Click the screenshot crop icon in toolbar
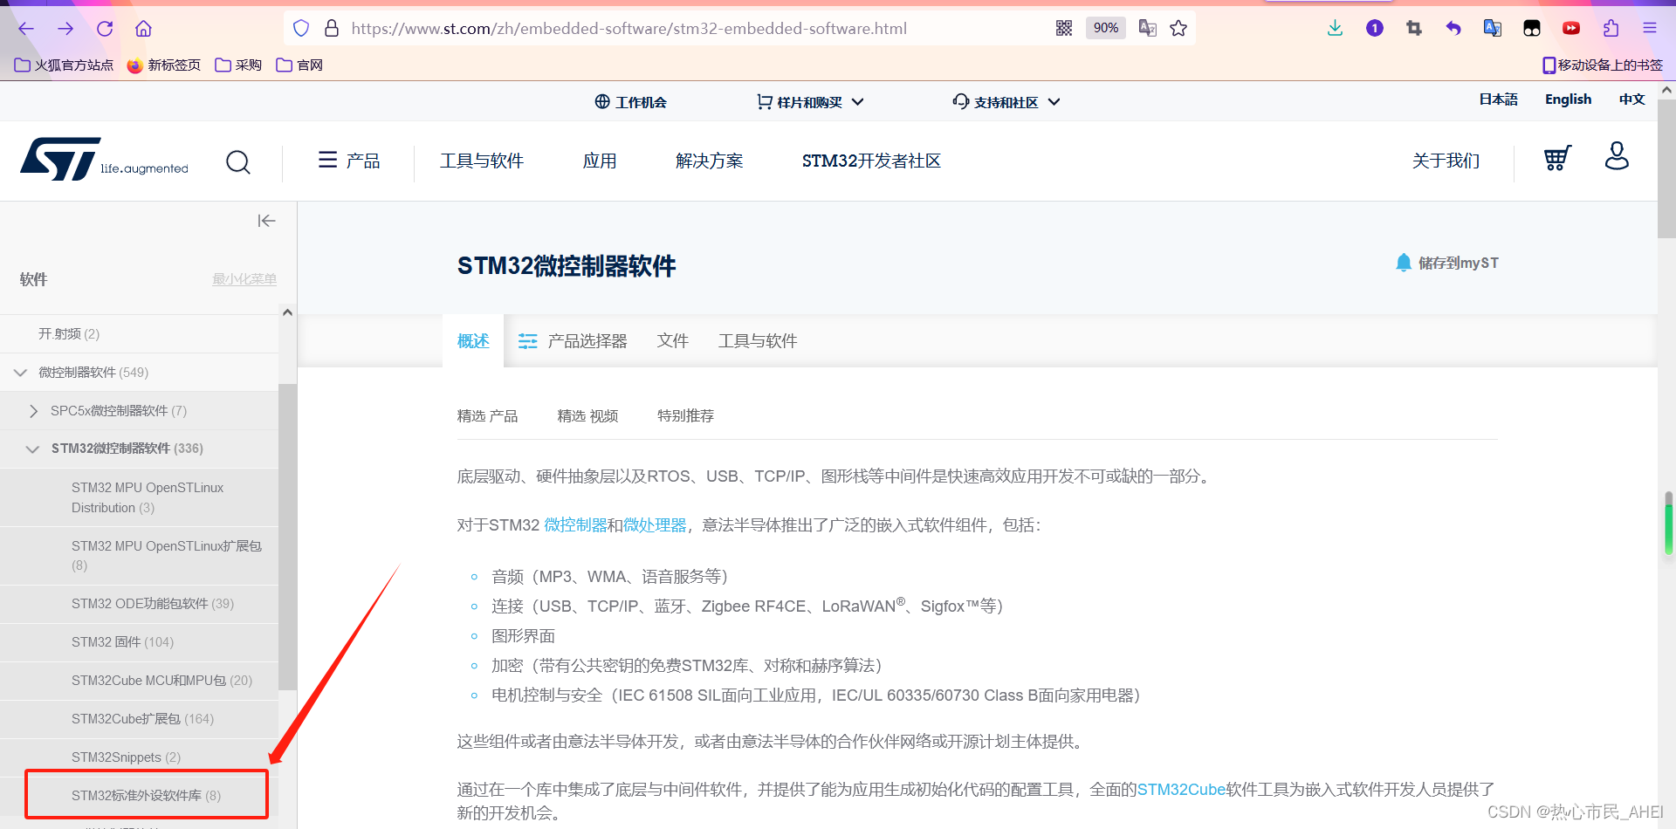This screenshot has width=1676, height=829. point(1414,29)
